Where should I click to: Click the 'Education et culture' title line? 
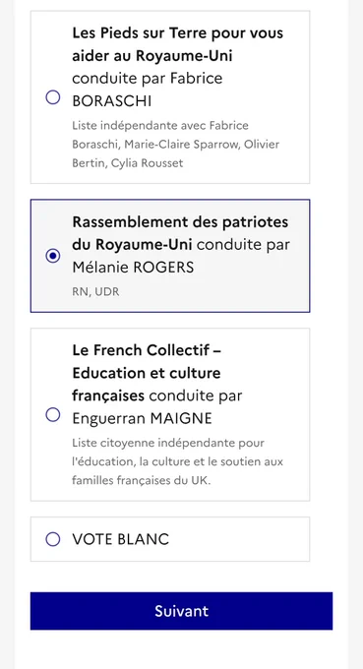point(147,373)
